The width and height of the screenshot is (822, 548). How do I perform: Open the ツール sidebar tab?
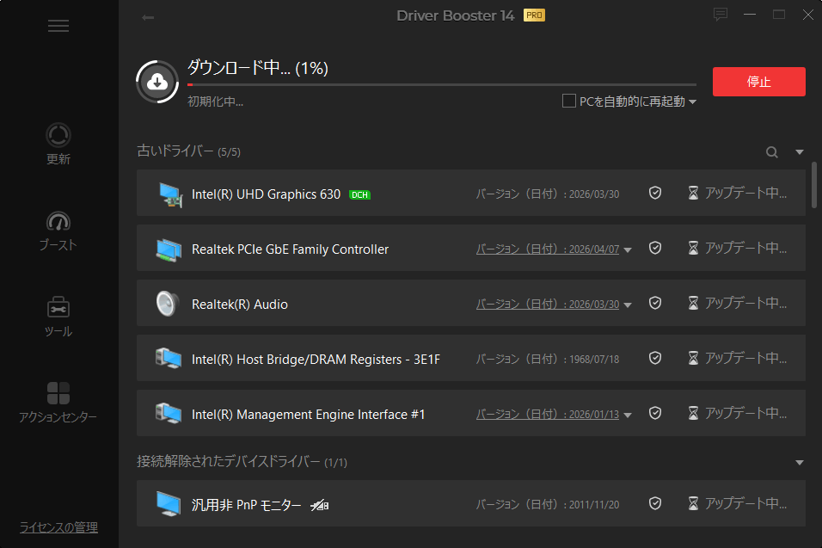click(x=58, y=317)
